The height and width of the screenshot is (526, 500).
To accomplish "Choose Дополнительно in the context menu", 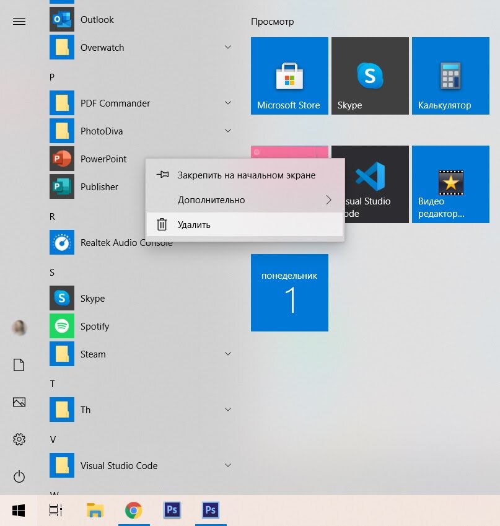I will pos(245,200).
